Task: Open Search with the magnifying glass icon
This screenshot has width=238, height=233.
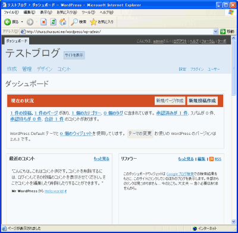Action: pyautogui.click(x=74, y=22)
